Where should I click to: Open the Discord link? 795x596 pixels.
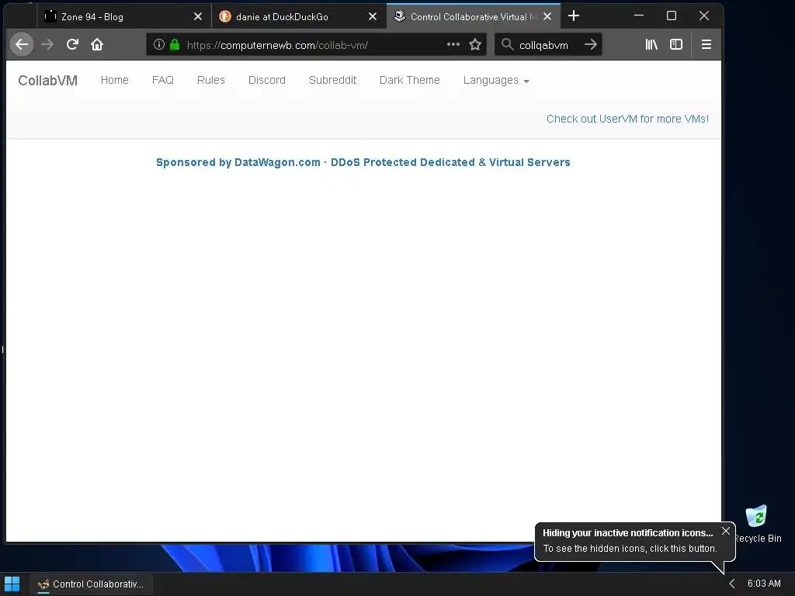click(x=267, y=80)
